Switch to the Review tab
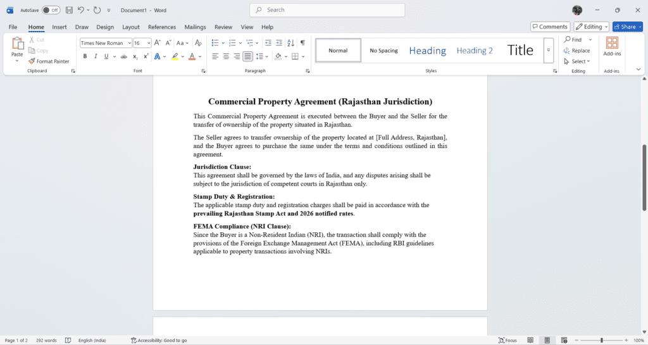Image resolution: width=648 pixels, height=345 pixels. [223, 27]
